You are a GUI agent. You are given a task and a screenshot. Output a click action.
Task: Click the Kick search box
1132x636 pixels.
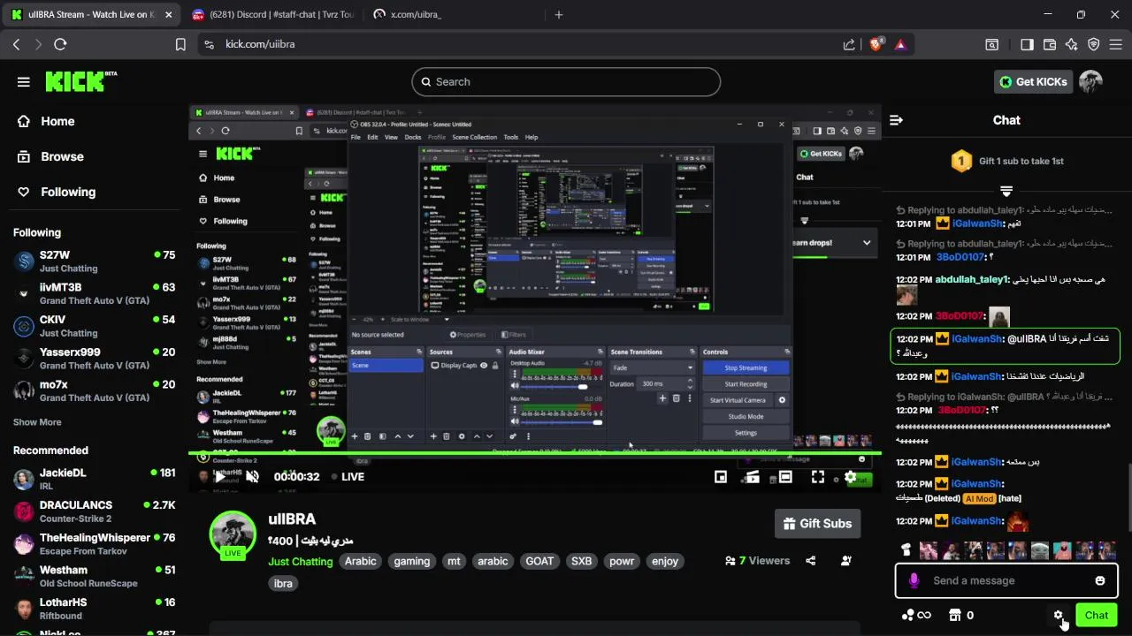pyautogui.click(x=566, y=82)
